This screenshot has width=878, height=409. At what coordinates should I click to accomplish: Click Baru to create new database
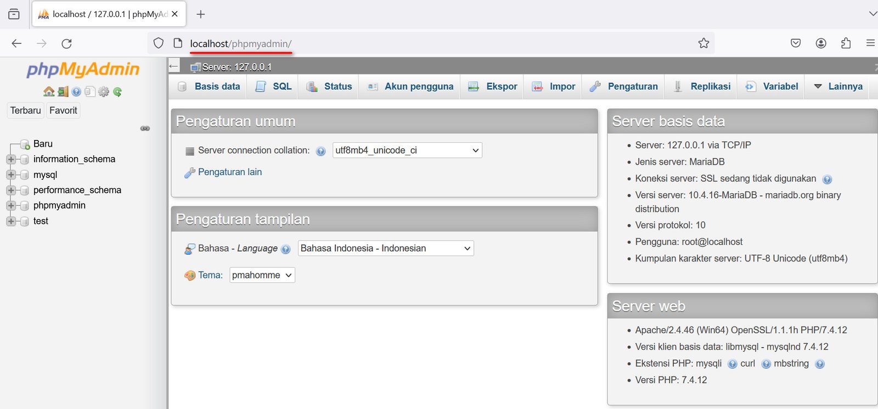pyautogui.click(x=43, y=144)
